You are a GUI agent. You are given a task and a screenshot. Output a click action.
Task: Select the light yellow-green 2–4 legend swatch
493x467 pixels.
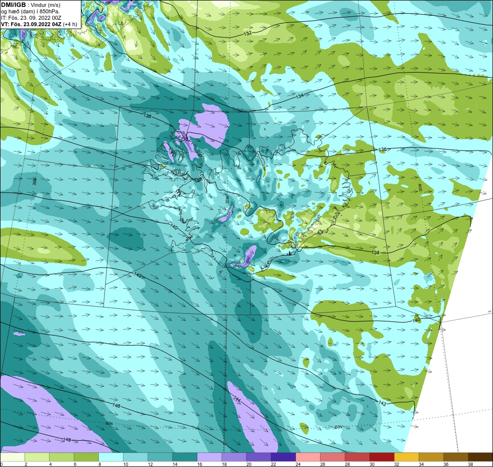click(37, 457)
